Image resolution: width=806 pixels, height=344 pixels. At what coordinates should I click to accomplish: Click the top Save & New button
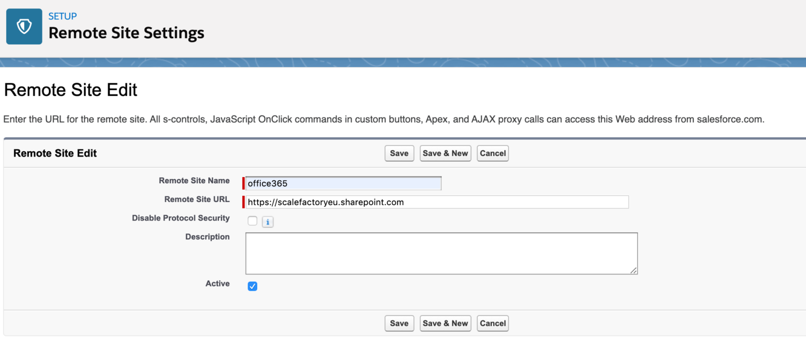(x=445, y=153)
